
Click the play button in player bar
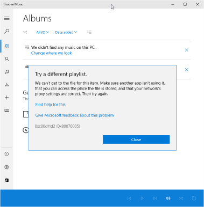pos(142,198)
